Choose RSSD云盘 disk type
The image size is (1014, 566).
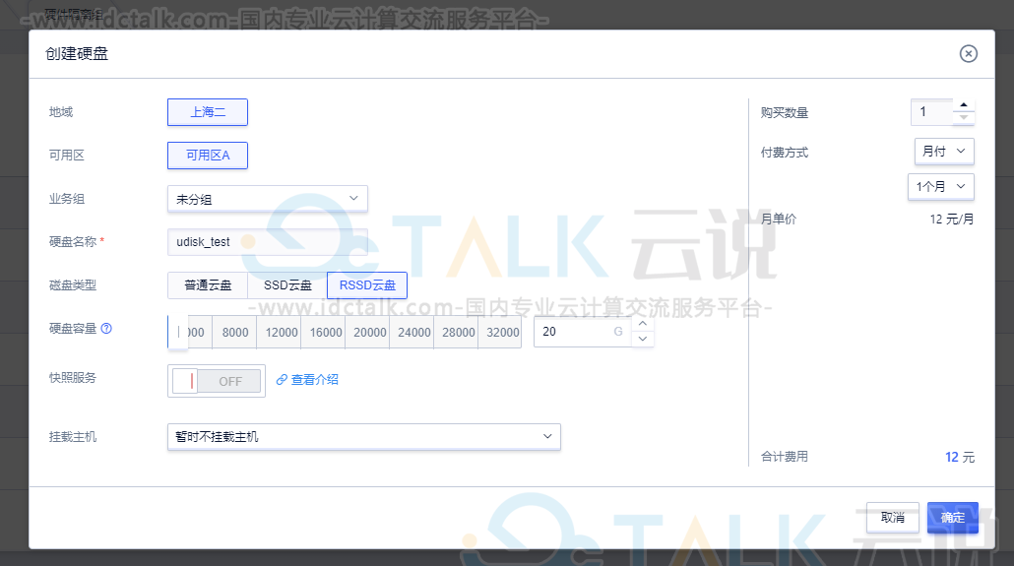367,285
